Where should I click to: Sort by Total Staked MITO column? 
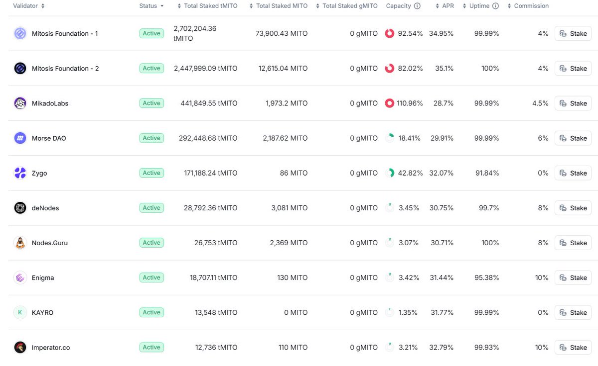pos(279,6)
